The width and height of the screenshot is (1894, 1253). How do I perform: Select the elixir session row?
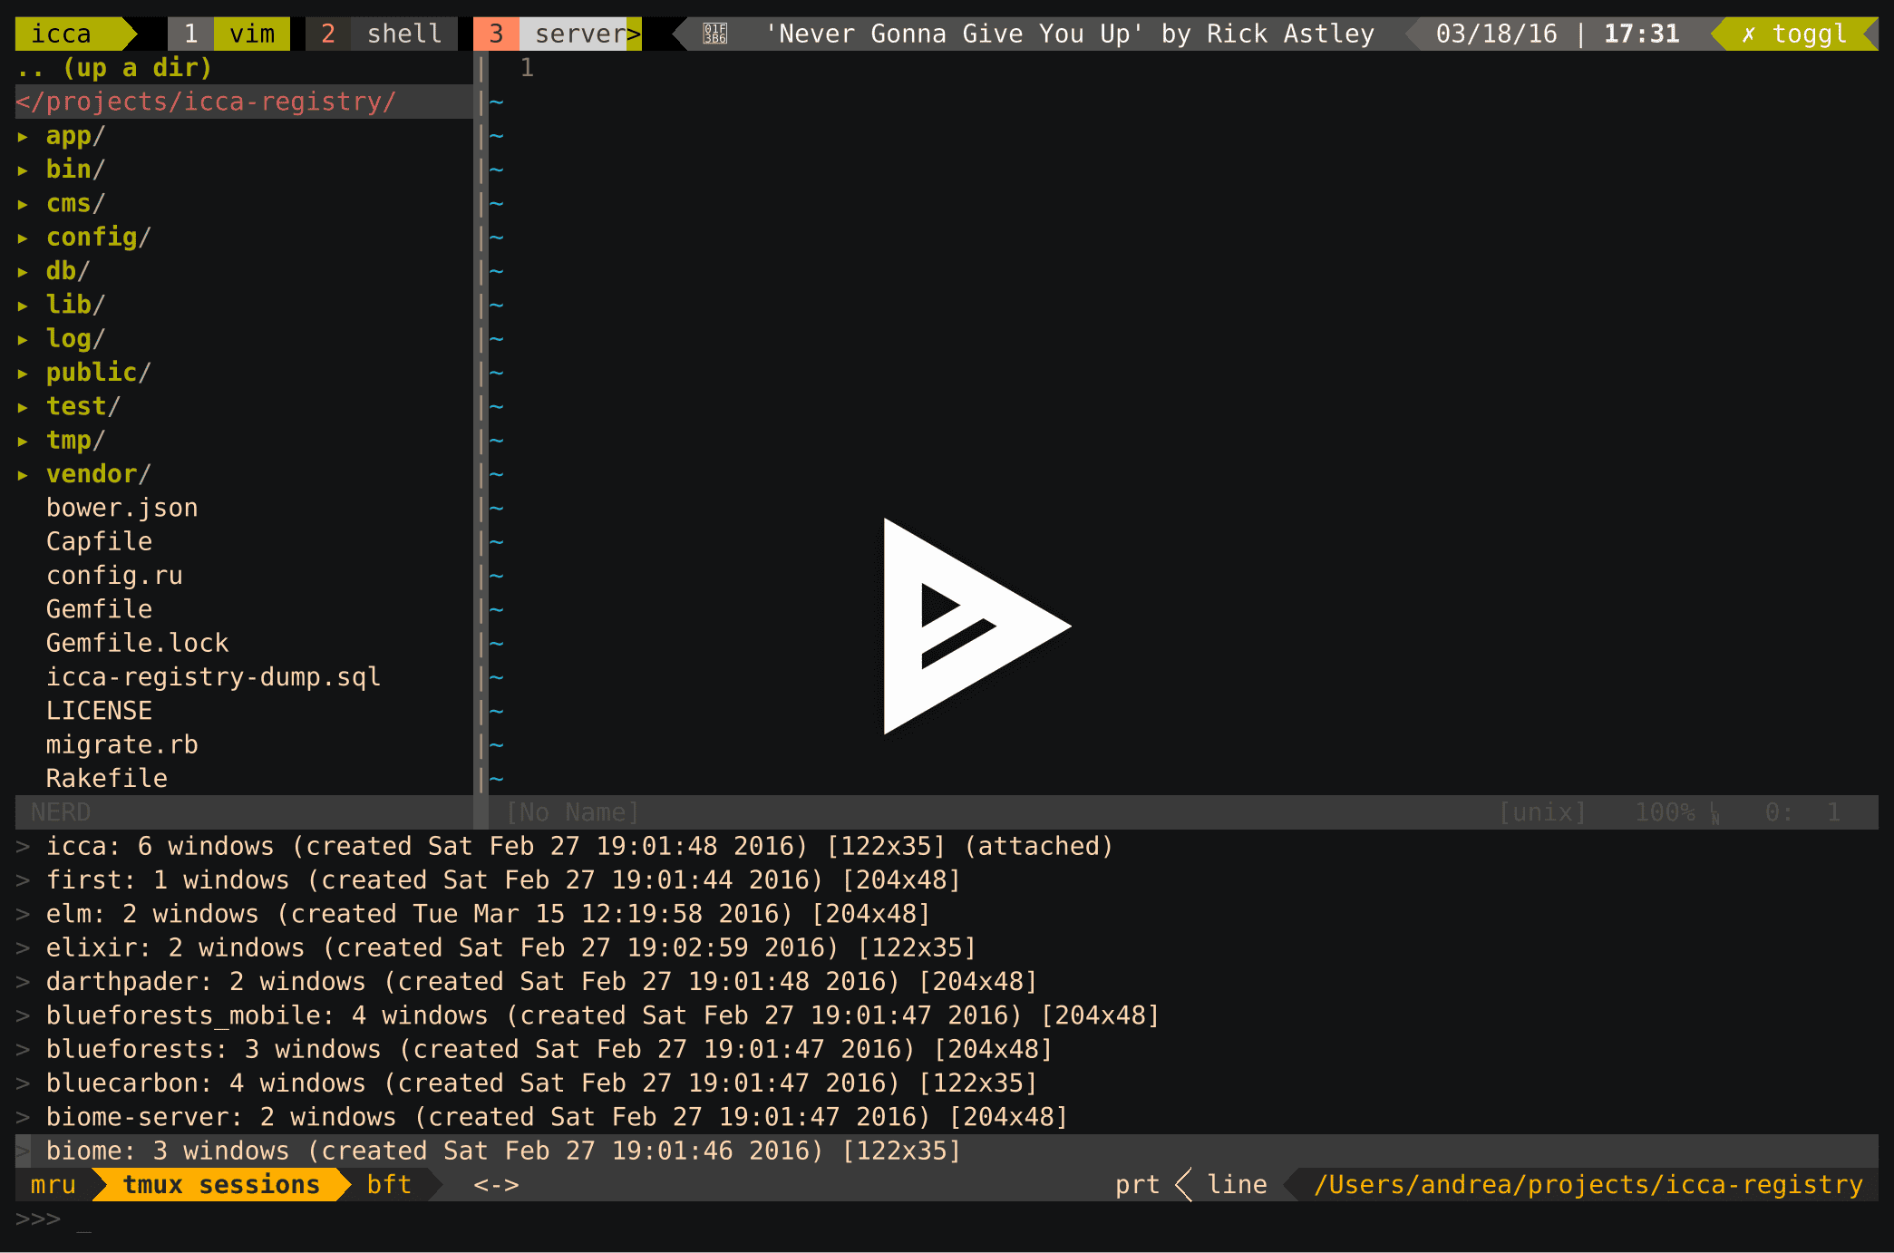(x=510, y=948)
